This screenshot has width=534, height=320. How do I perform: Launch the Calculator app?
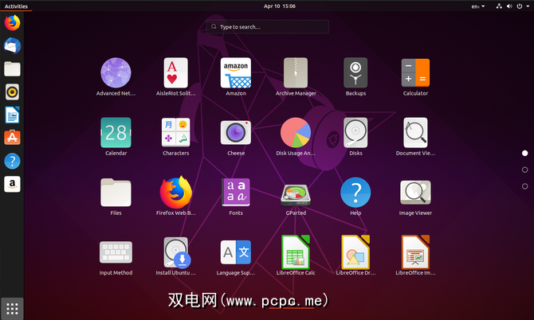pos(415,72)
